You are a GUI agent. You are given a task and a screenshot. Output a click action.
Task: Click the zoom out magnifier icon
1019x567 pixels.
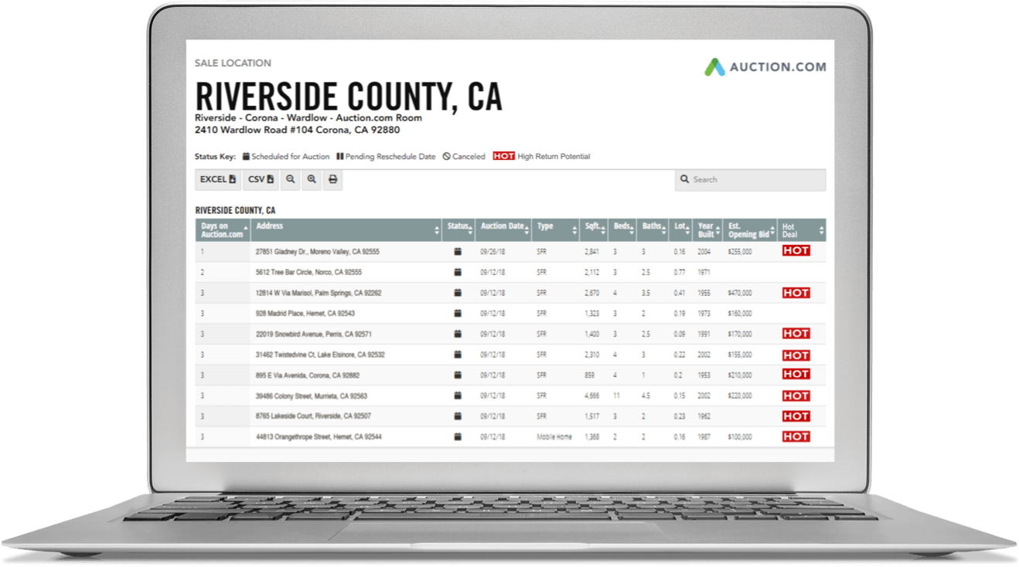(290, 179)
